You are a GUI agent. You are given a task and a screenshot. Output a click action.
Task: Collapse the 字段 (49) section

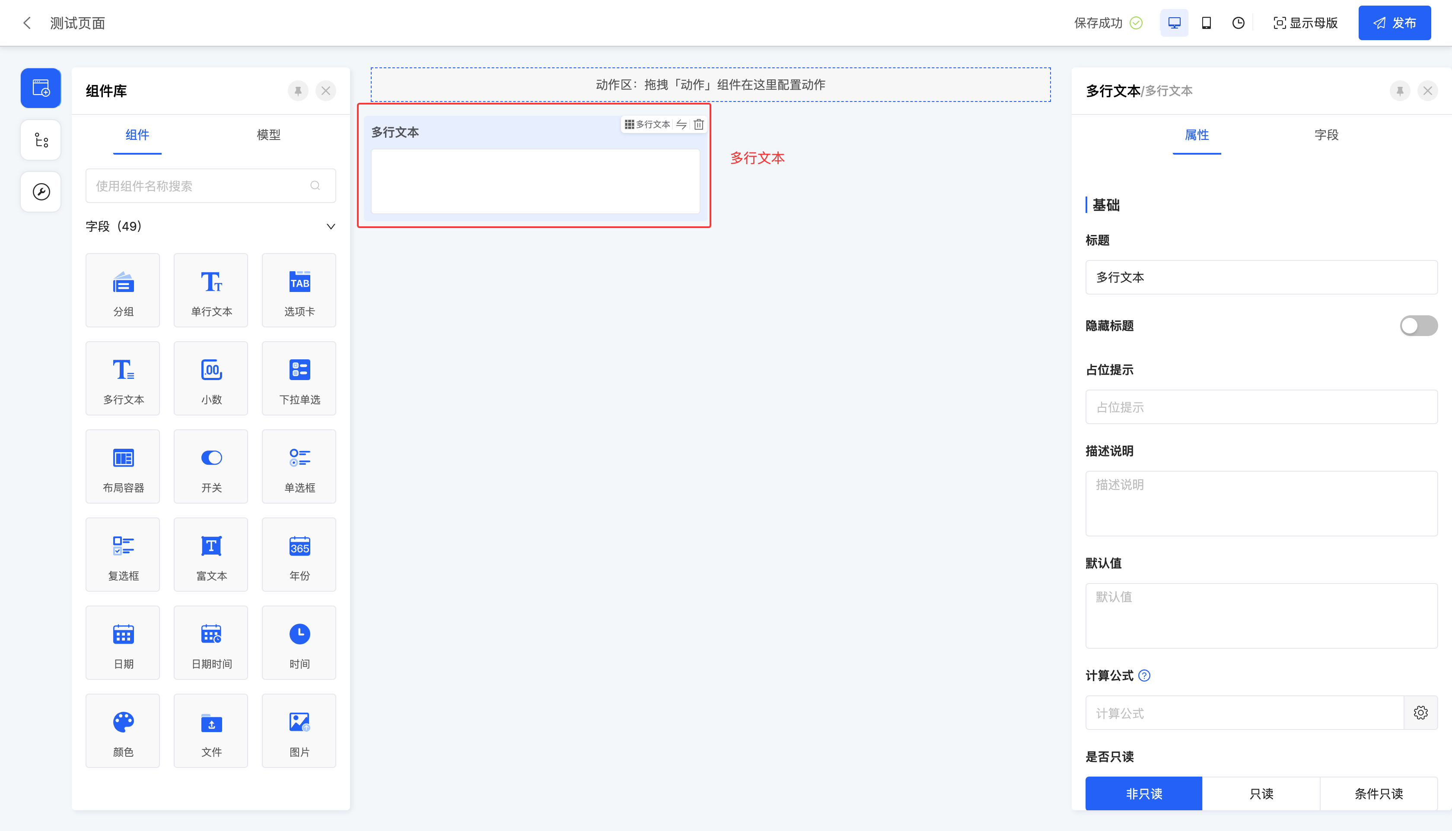tap(331, 227)
